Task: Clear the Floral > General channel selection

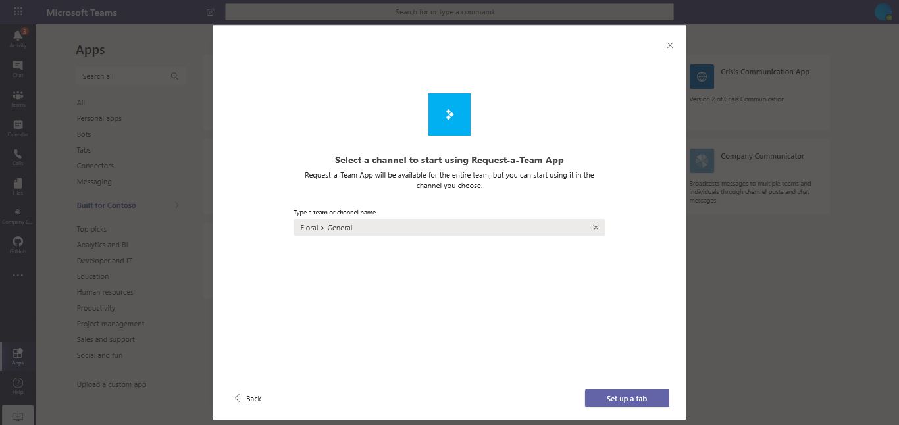Action: tap(596, 228)
